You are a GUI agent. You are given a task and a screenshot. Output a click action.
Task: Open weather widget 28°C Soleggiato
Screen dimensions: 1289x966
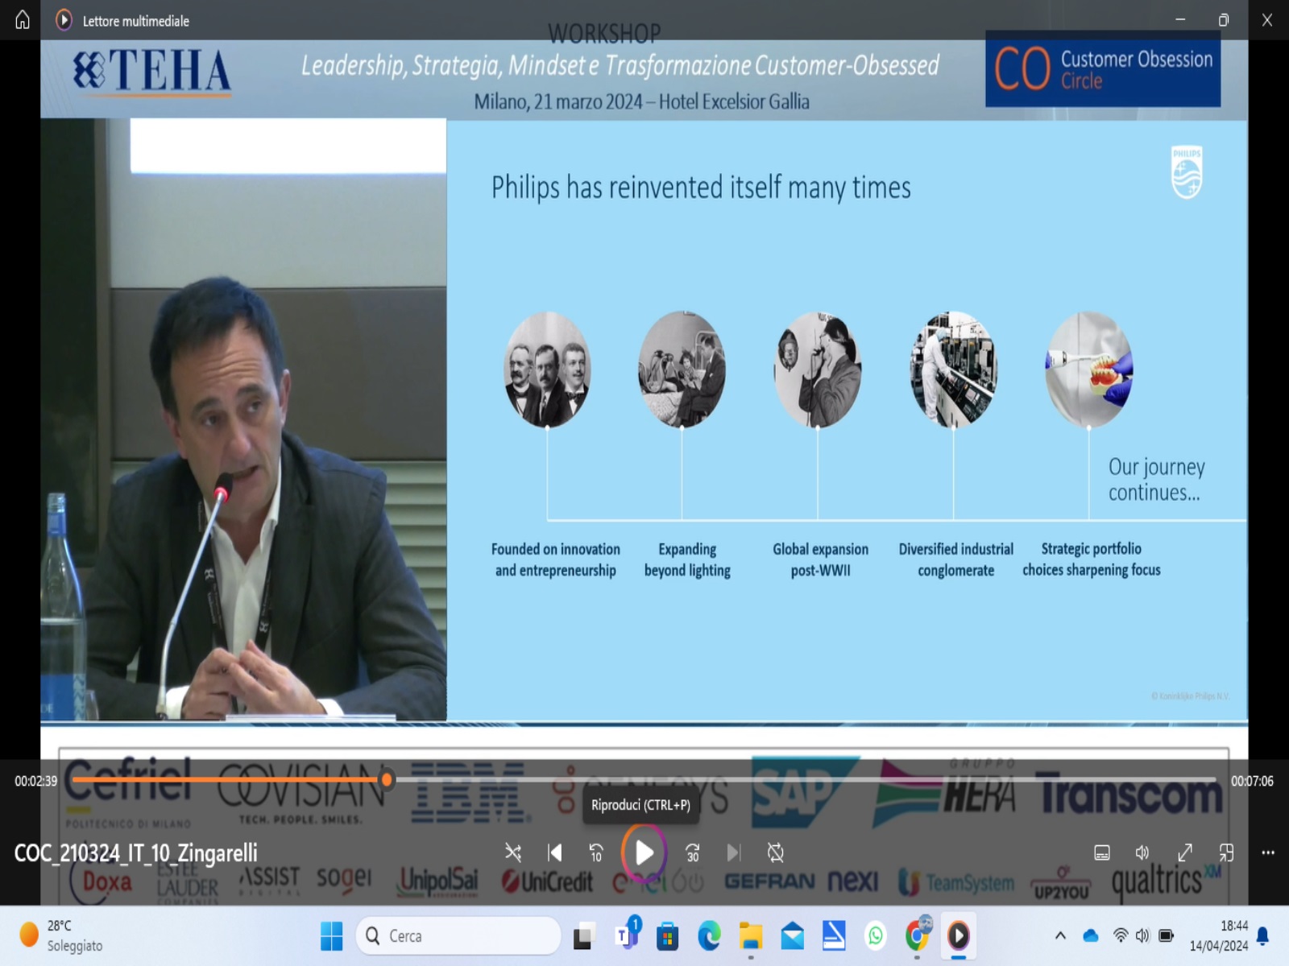click(63, 935)
